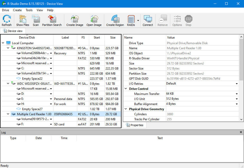The height and width of the screenshot is (168, 244).
Task: Click the Name column header in properties
Action: pos(145,38)
